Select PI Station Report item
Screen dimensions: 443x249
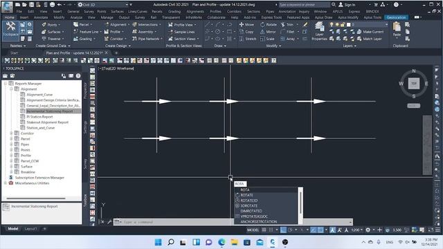coord(39,117)
